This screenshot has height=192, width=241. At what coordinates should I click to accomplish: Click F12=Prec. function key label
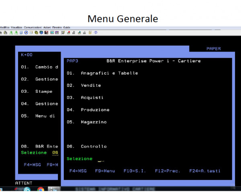pyautogui.click(x=167, y=171)
